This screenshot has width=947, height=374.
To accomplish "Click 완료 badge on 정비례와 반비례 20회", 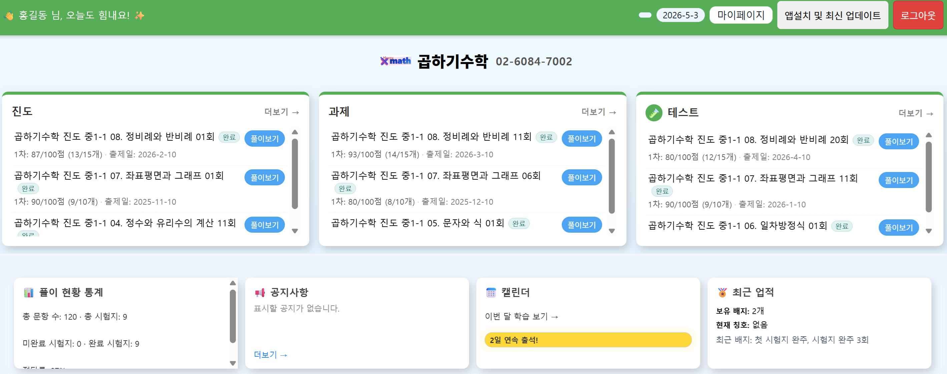I will (x=863, y=140).
